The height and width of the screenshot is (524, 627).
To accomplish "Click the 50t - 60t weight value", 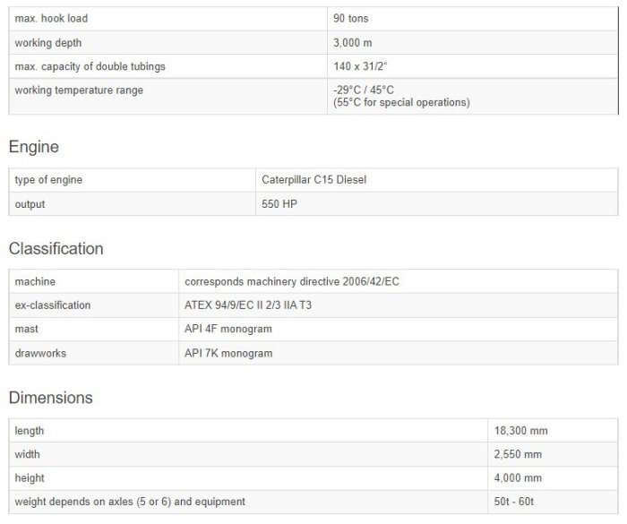I will (x=514, y=502).
